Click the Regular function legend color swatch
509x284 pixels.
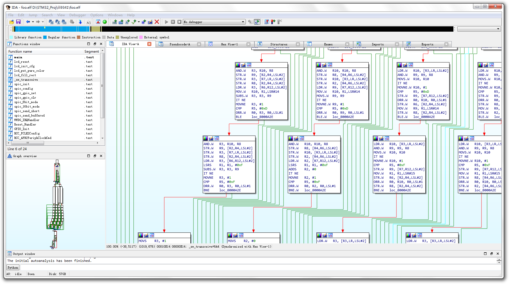coord(45,37)
